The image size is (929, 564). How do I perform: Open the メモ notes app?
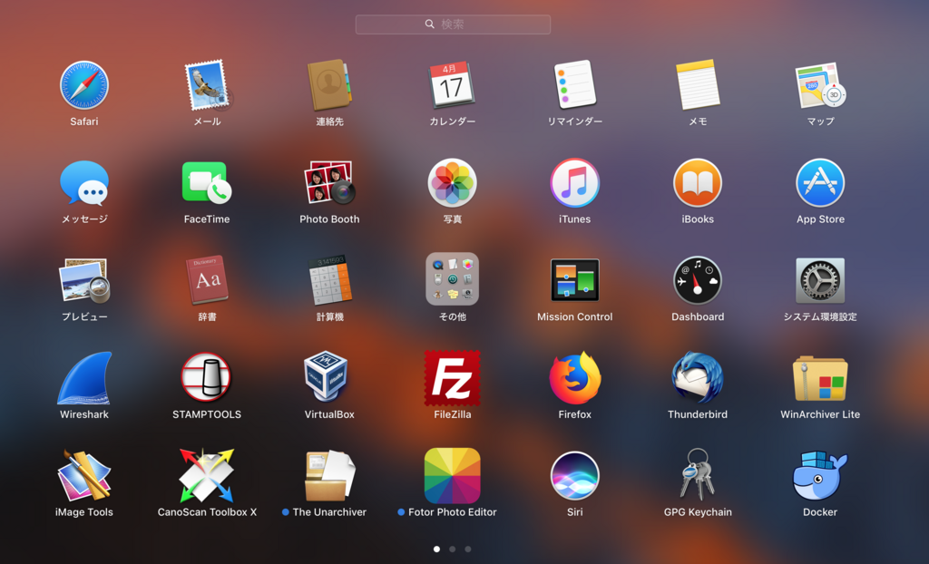tap(698, 85)
